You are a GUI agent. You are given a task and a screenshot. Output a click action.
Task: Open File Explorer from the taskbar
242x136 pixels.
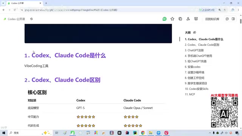[150, 133]
